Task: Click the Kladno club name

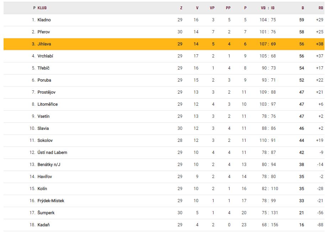Action: click(44, 20)
